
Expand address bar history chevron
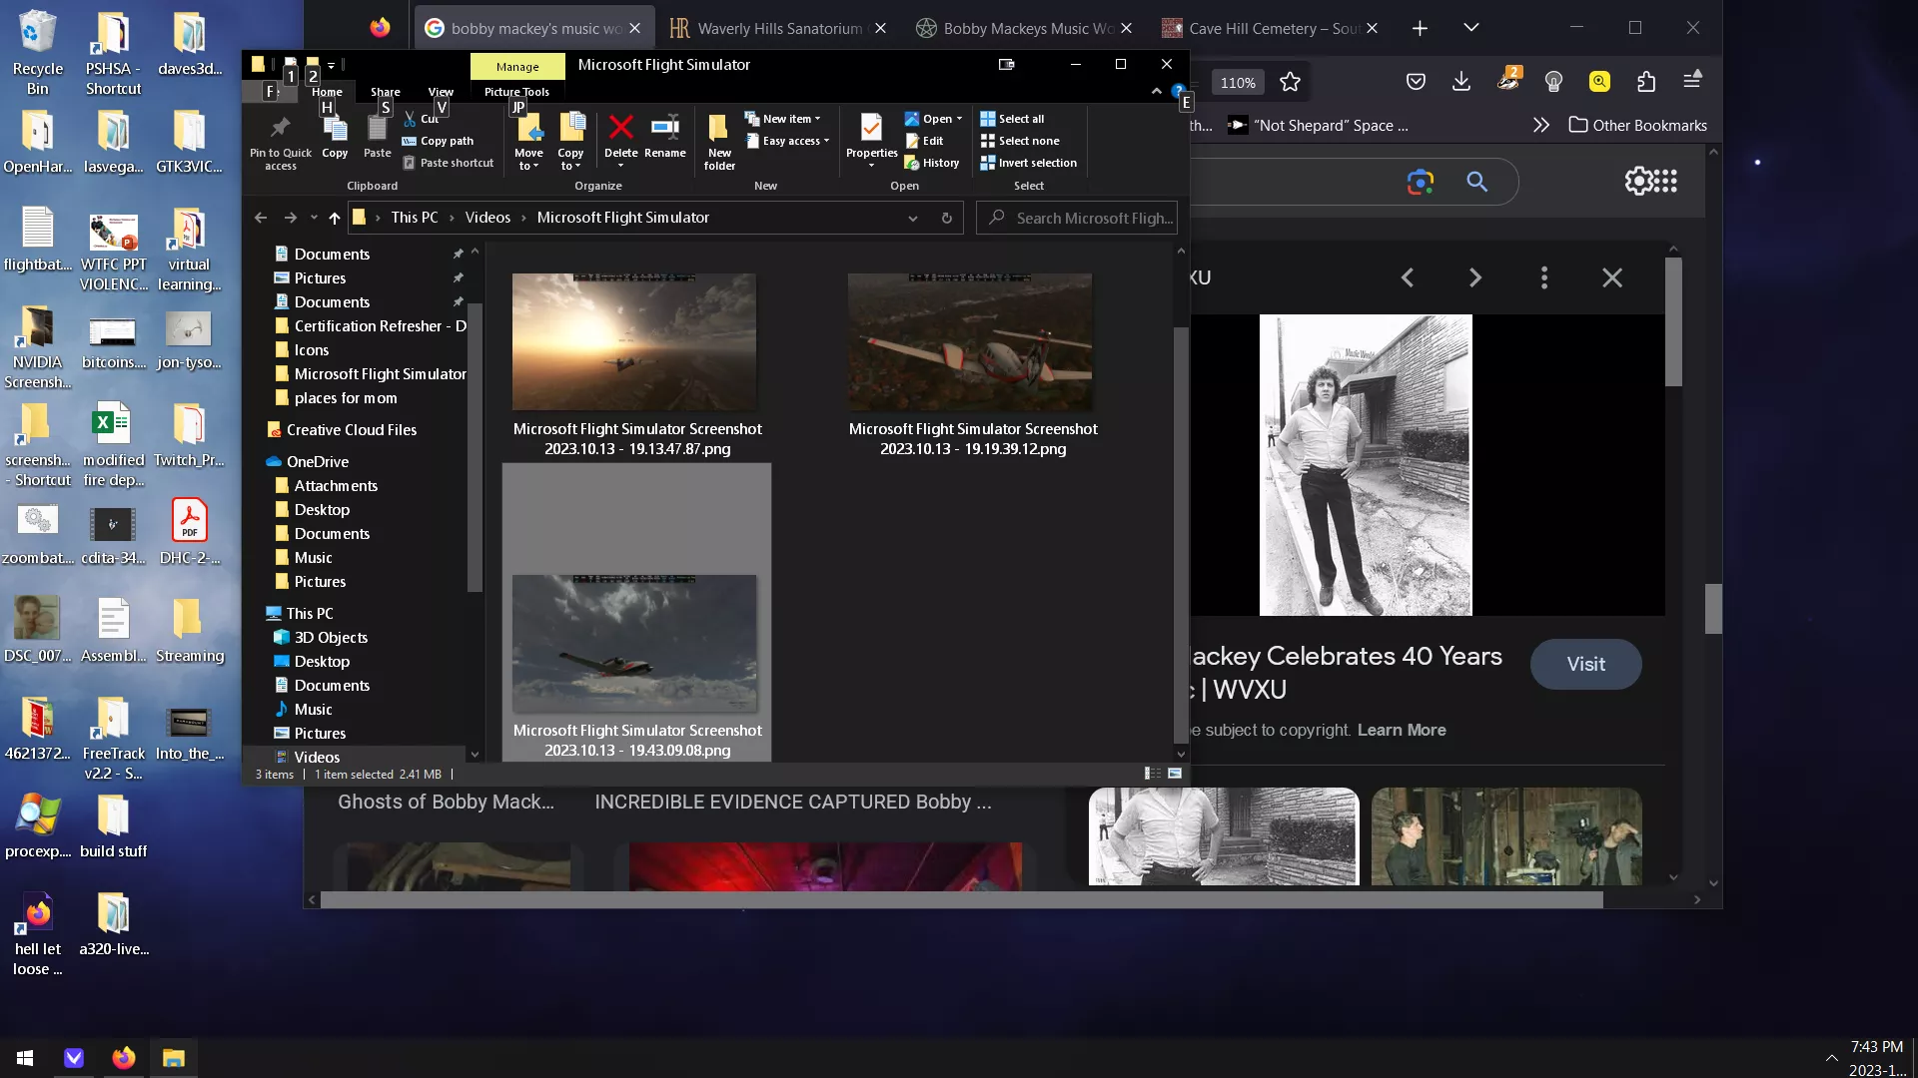tap(912, 218)
